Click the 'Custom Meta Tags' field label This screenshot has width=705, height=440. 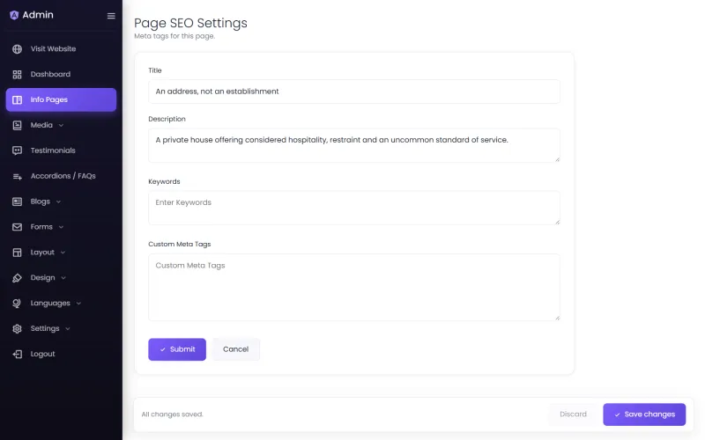pyautogui.click(x=180, y=245)
